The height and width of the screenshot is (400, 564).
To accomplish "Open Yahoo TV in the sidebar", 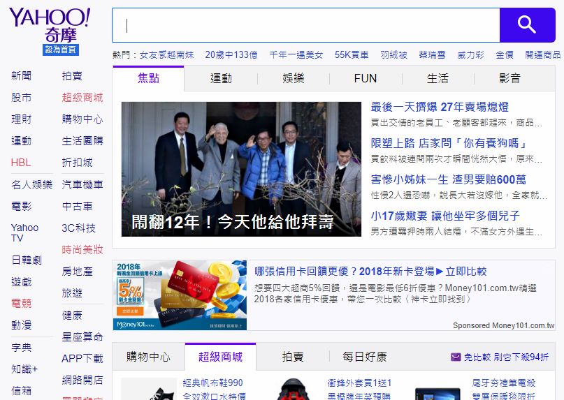I will coord(24,233).
